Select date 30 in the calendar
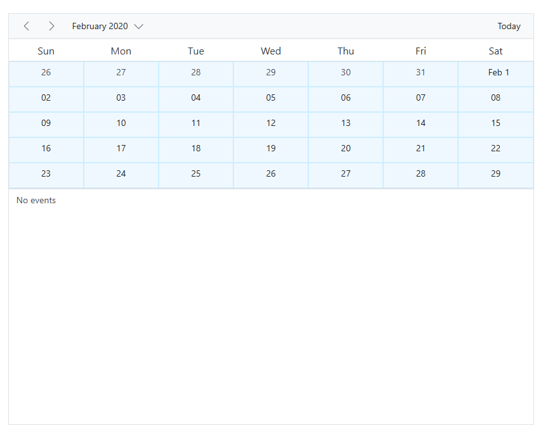Viewport: 543px width, 440px height. pos(346,74)
